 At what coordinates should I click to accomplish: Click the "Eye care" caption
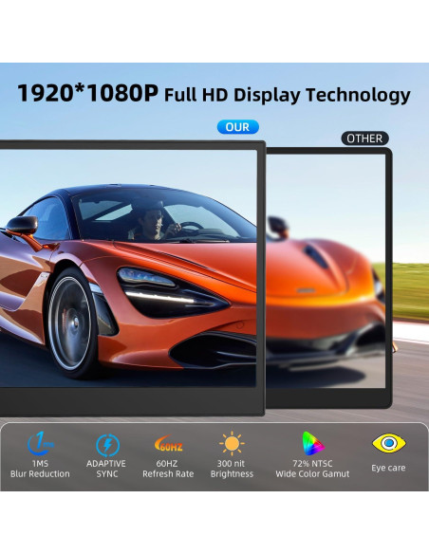pos(388,468)
